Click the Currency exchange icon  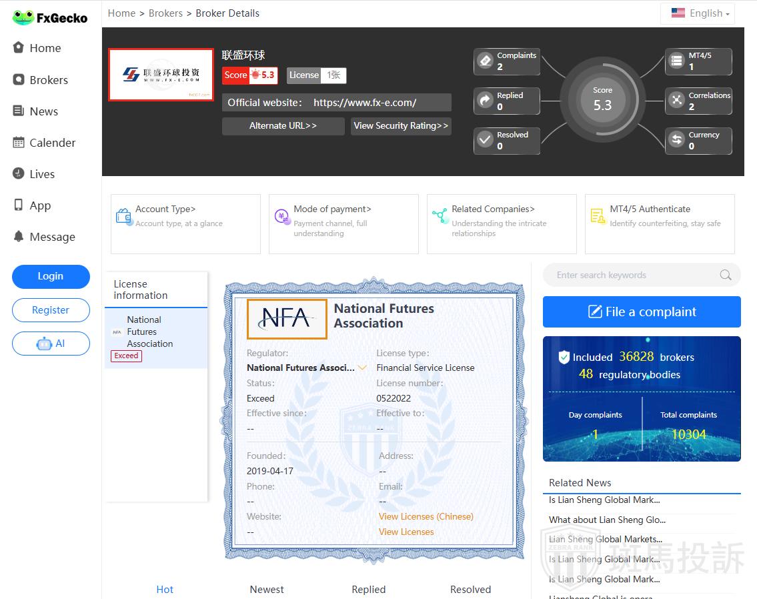click(x=677, y=140)
